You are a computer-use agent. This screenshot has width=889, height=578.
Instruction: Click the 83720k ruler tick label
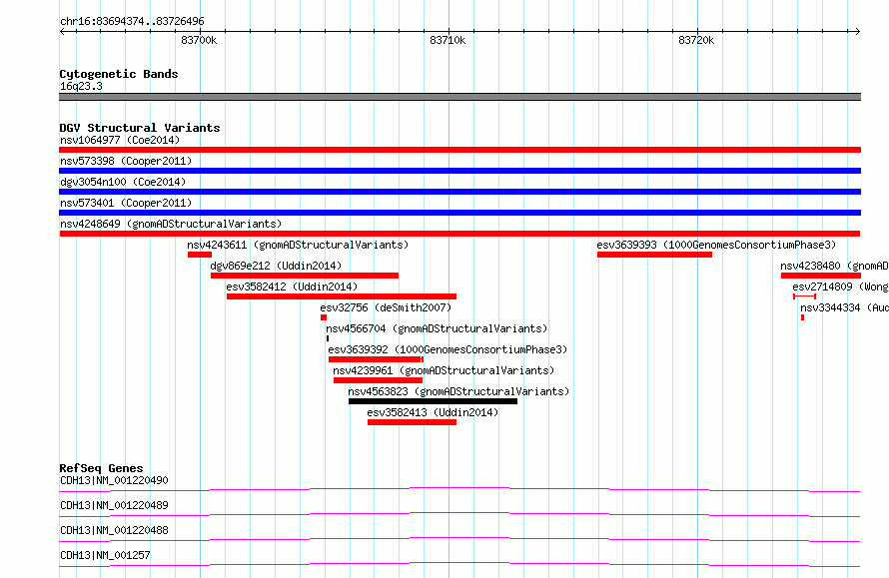pyautogui.click(x=696, y=40)
